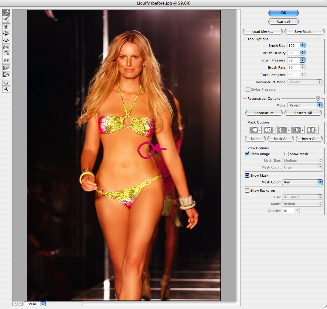Click the Opacity stepper arrows
The image size is (327, 309).
point(297,210)
